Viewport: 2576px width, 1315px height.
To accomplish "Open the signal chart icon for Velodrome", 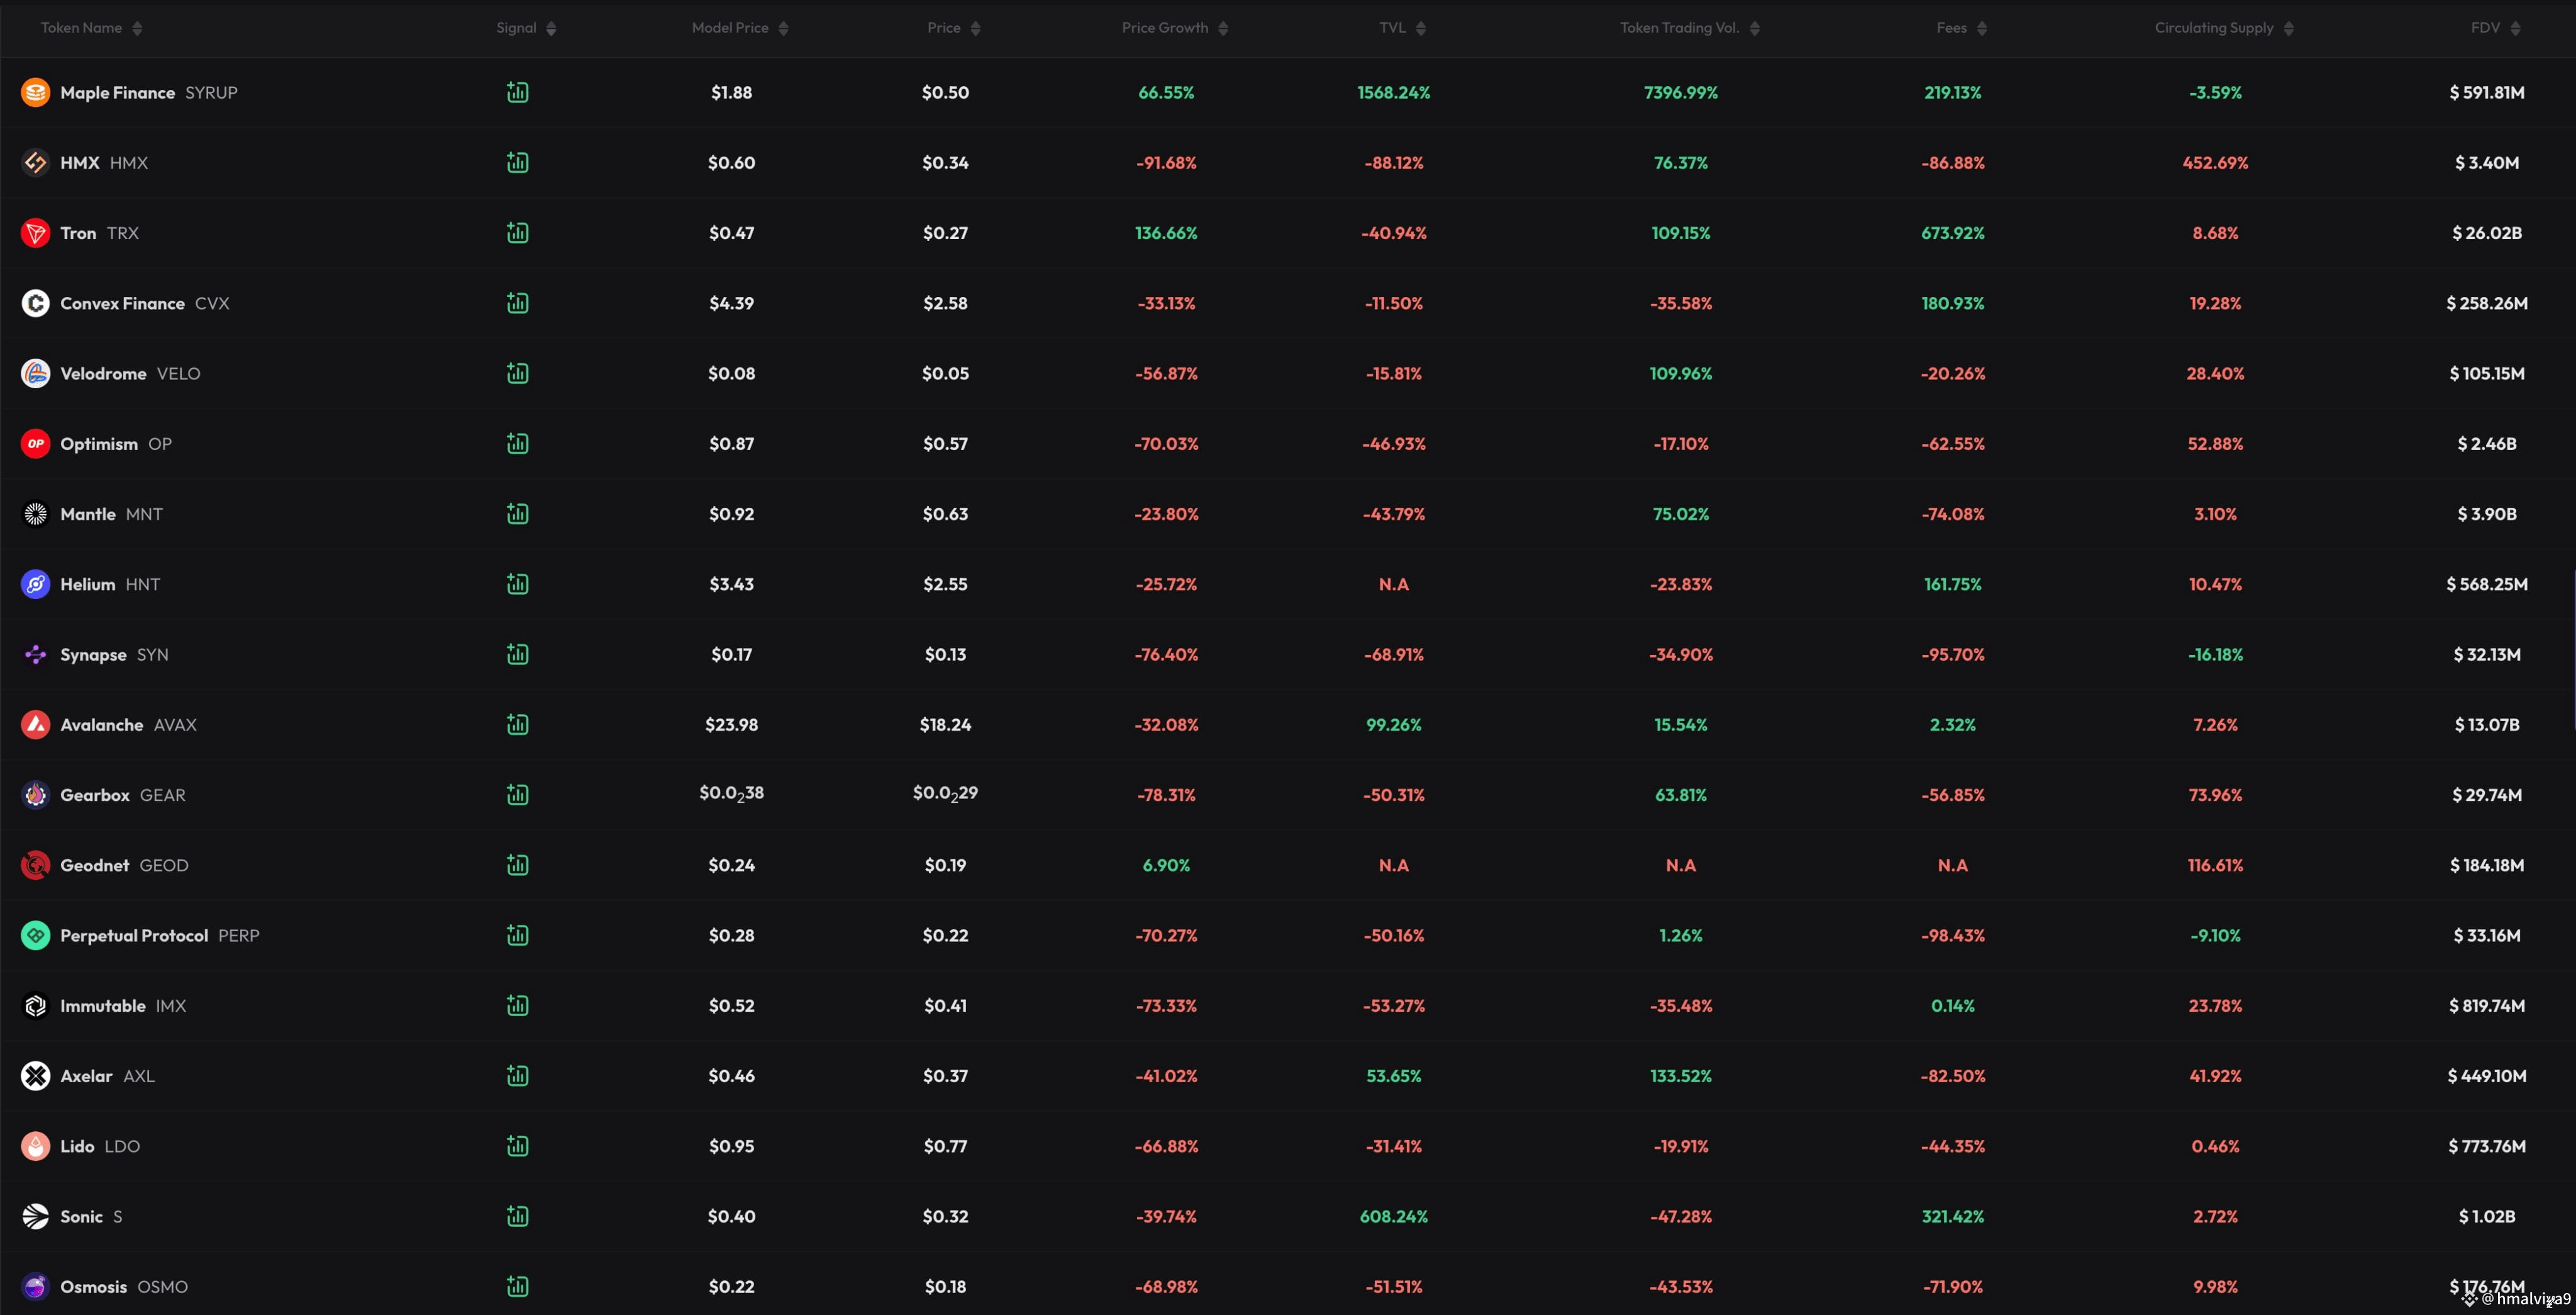I will click(517, 373).
